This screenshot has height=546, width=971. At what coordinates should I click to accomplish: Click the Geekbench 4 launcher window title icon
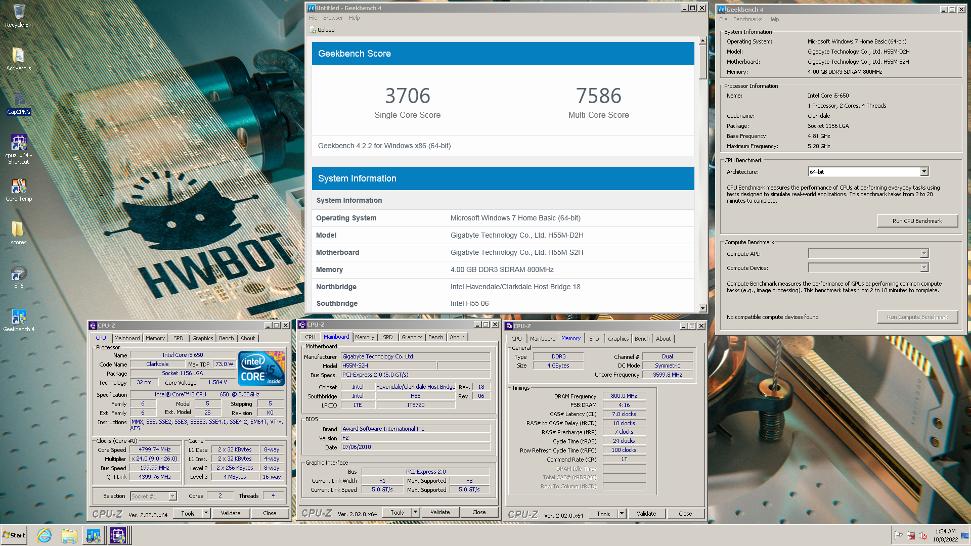(x=722, y=10)
